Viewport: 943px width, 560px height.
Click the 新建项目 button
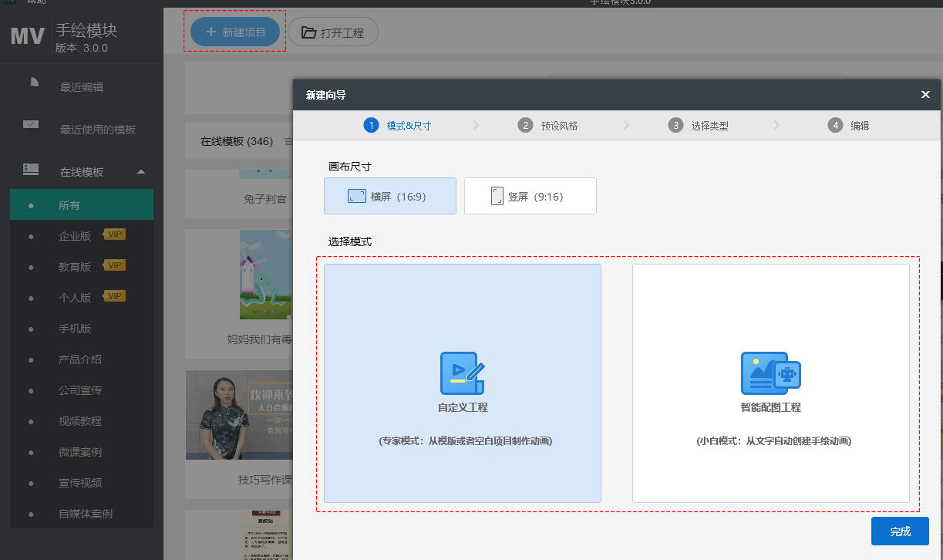(235, 32)
